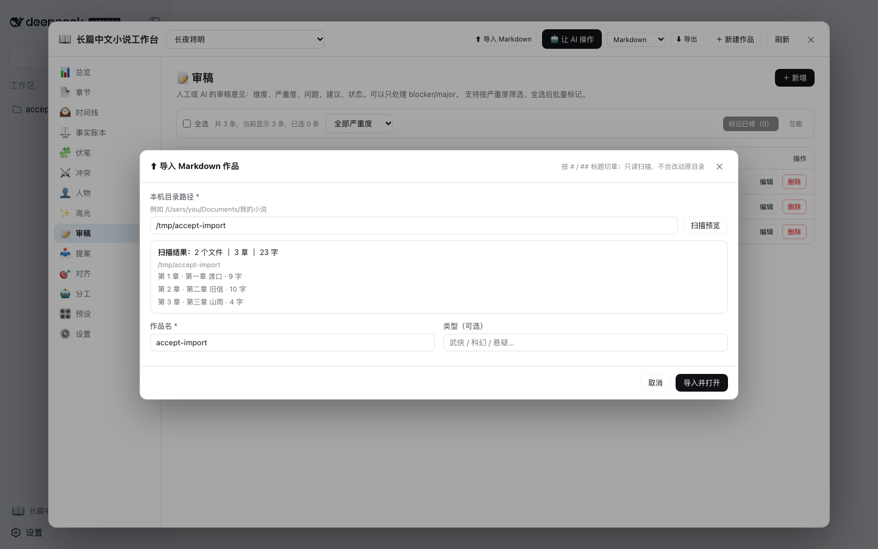Click the scan result row 第三章 山雨
Screen dimensions: 878x549
pos(201,302)
